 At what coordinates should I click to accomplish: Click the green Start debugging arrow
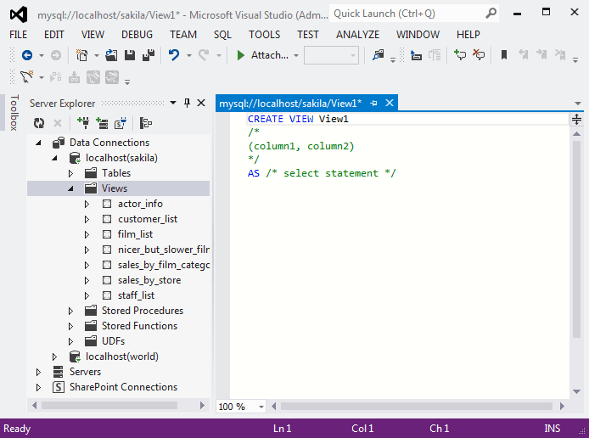pos(240,55)
